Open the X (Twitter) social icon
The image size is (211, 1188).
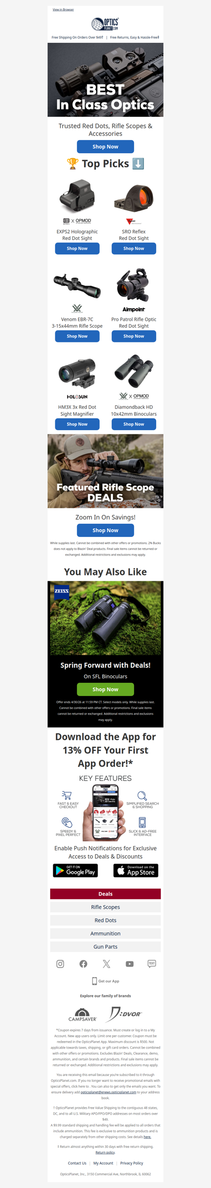tap(107, 964)
